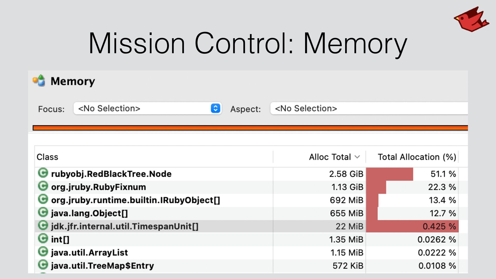Image resolution: width=496 pixels, height=279 pixels.
Task: Click the red bird logo
Action: [471, 19]
